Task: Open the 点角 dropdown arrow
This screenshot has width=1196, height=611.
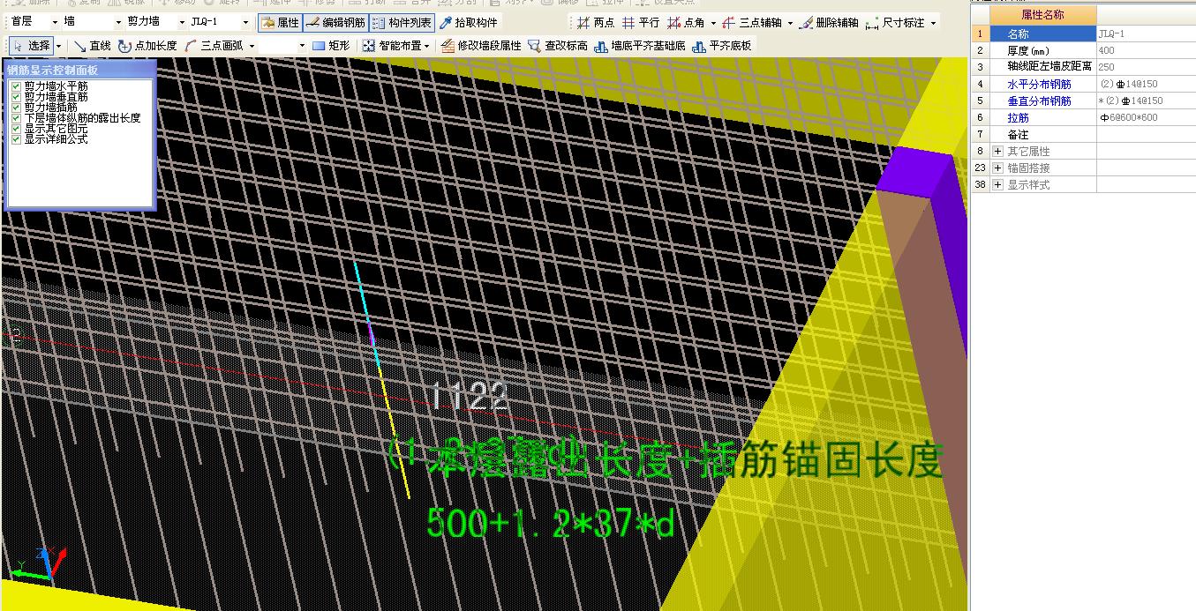Action: (x=713, y=23)
